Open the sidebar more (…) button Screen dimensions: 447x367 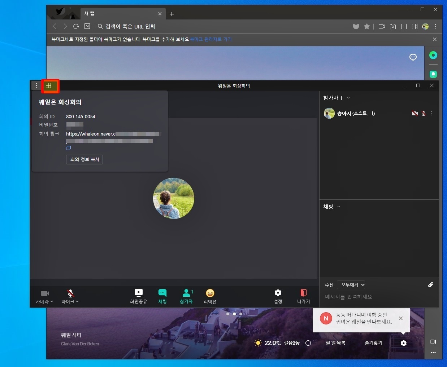click(x=433, y=353)
